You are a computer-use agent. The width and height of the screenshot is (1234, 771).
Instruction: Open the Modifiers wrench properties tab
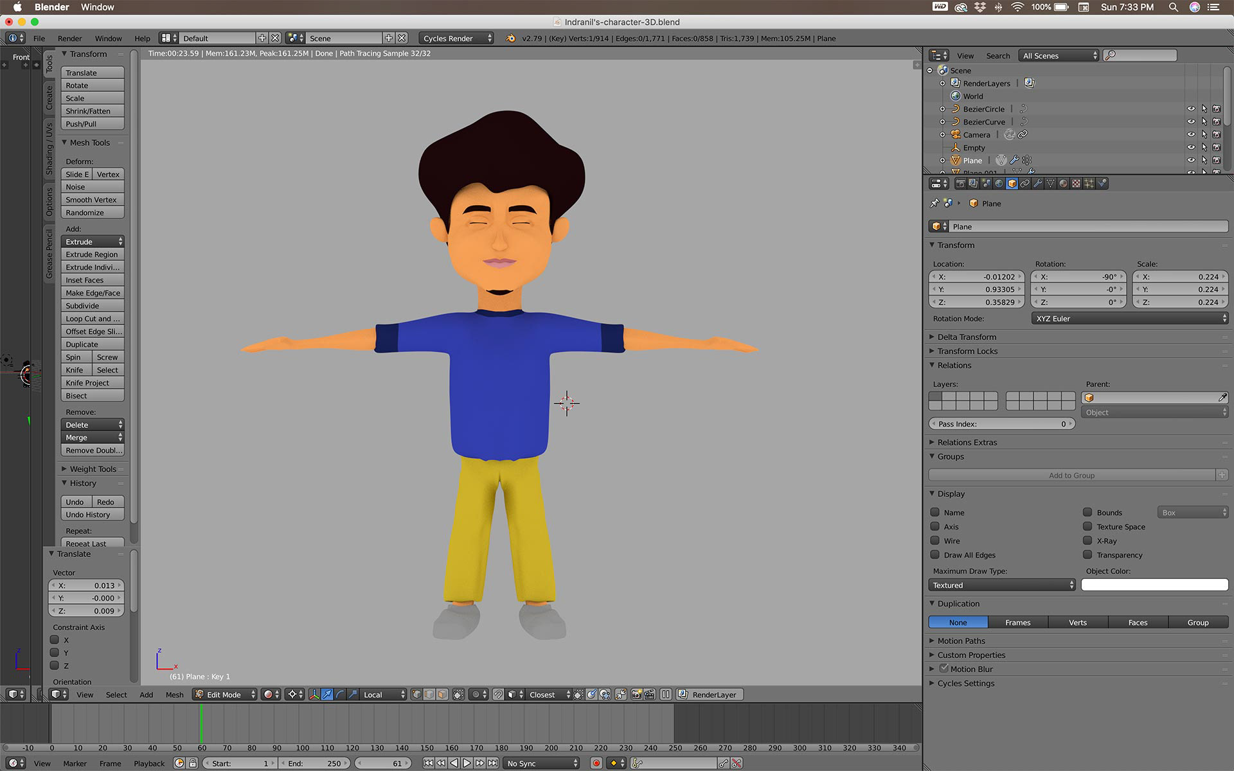(1037, 183)
